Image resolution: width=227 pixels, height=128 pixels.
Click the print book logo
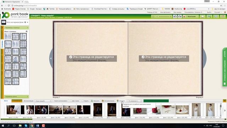15,15
